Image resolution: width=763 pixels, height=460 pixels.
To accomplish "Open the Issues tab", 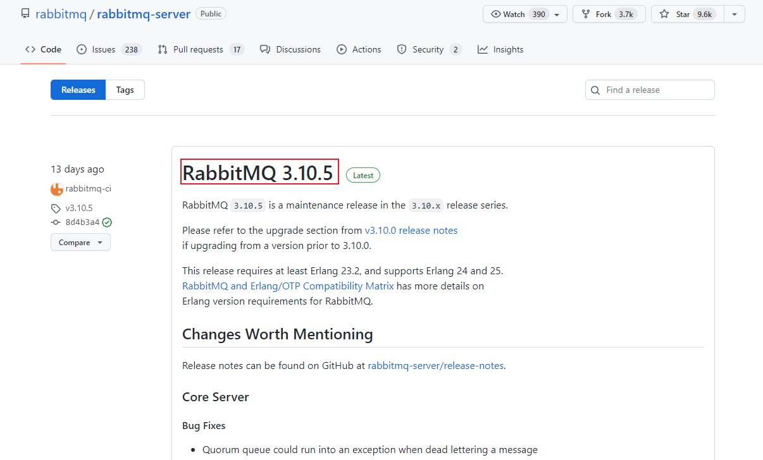I will pos(109,49).
